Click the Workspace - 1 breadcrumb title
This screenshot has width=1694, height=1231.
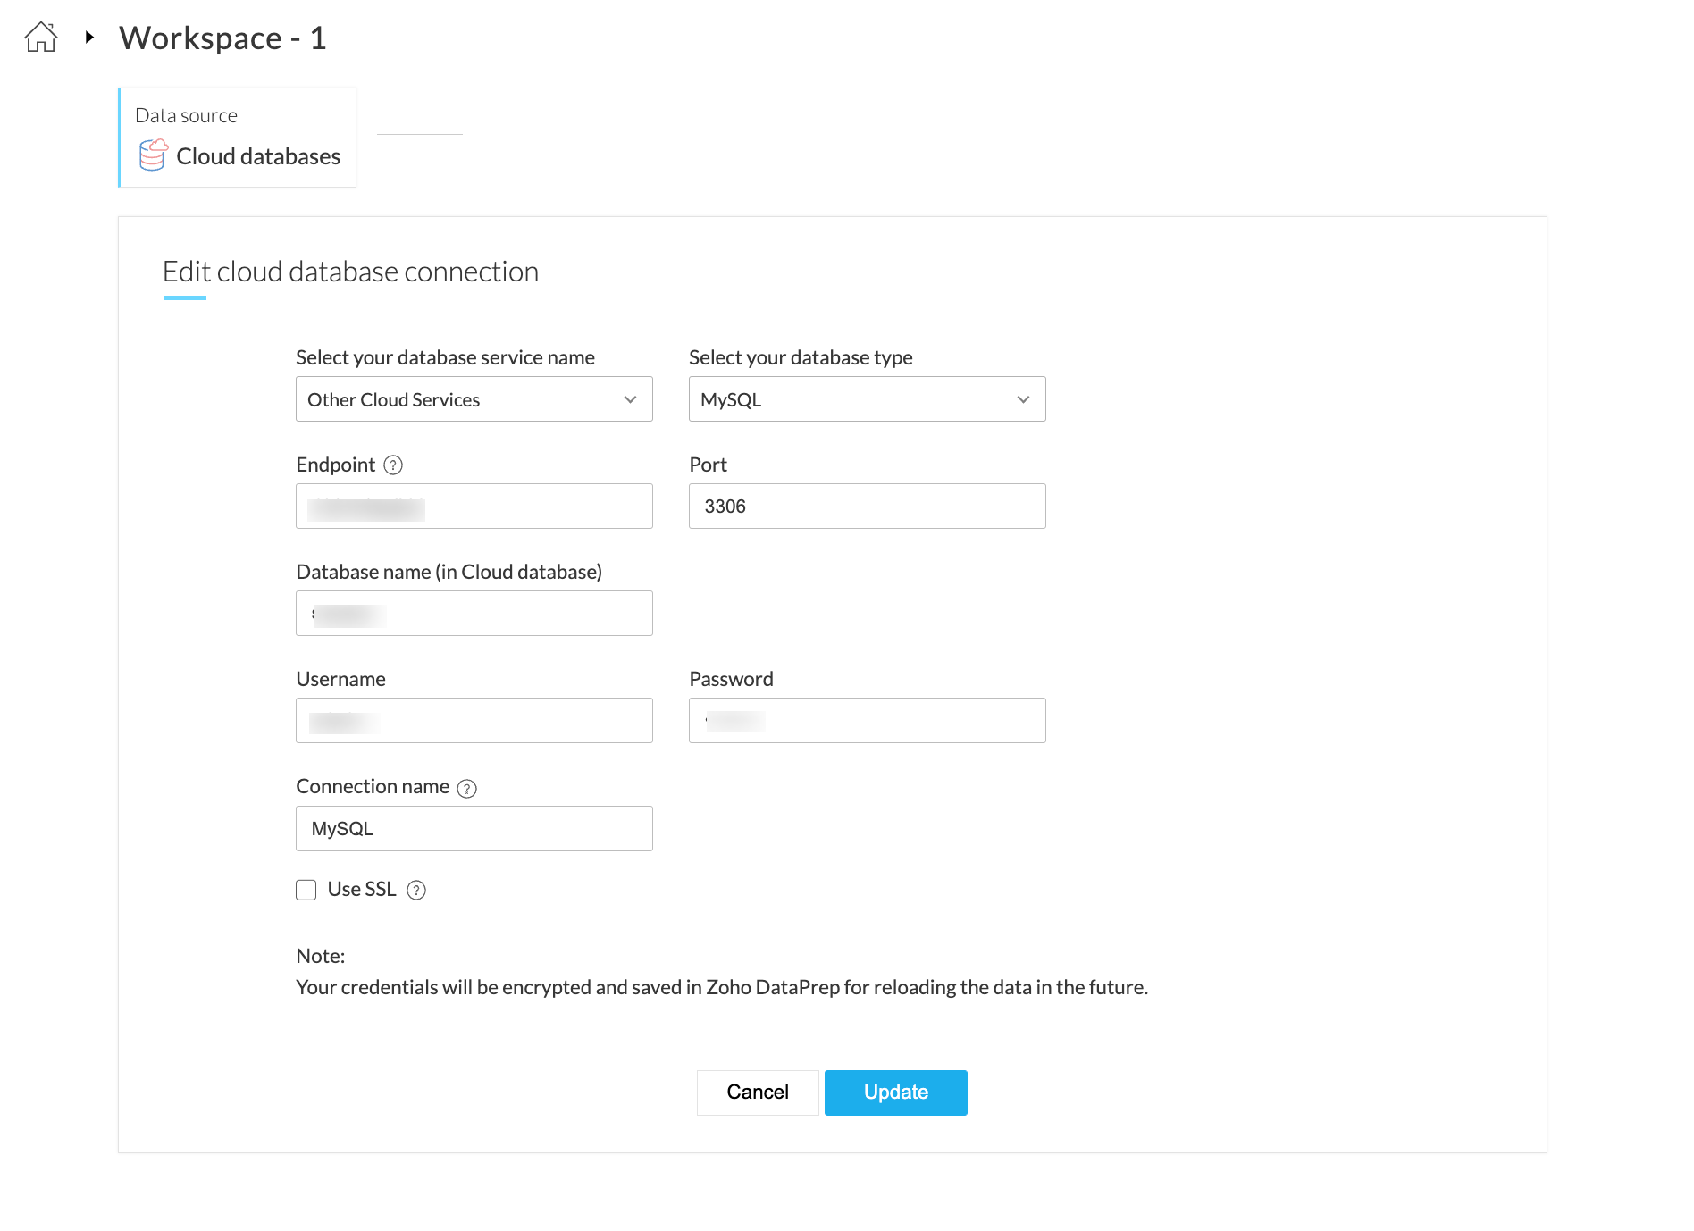click(222, 38)
